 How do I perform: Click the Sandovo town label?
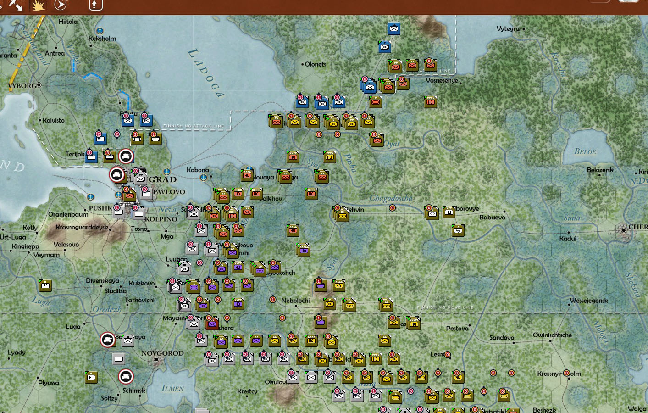point(502,338)
